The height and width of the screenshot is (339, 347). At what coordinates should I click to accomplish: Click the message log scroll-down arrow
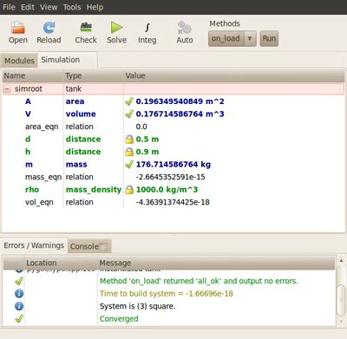tap(341, 322)
